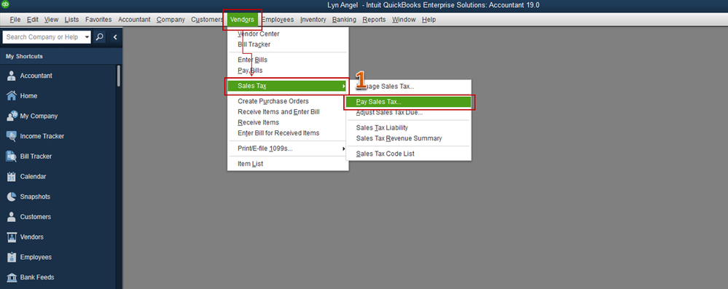Open the Home shortcut icon

(12, 95)
